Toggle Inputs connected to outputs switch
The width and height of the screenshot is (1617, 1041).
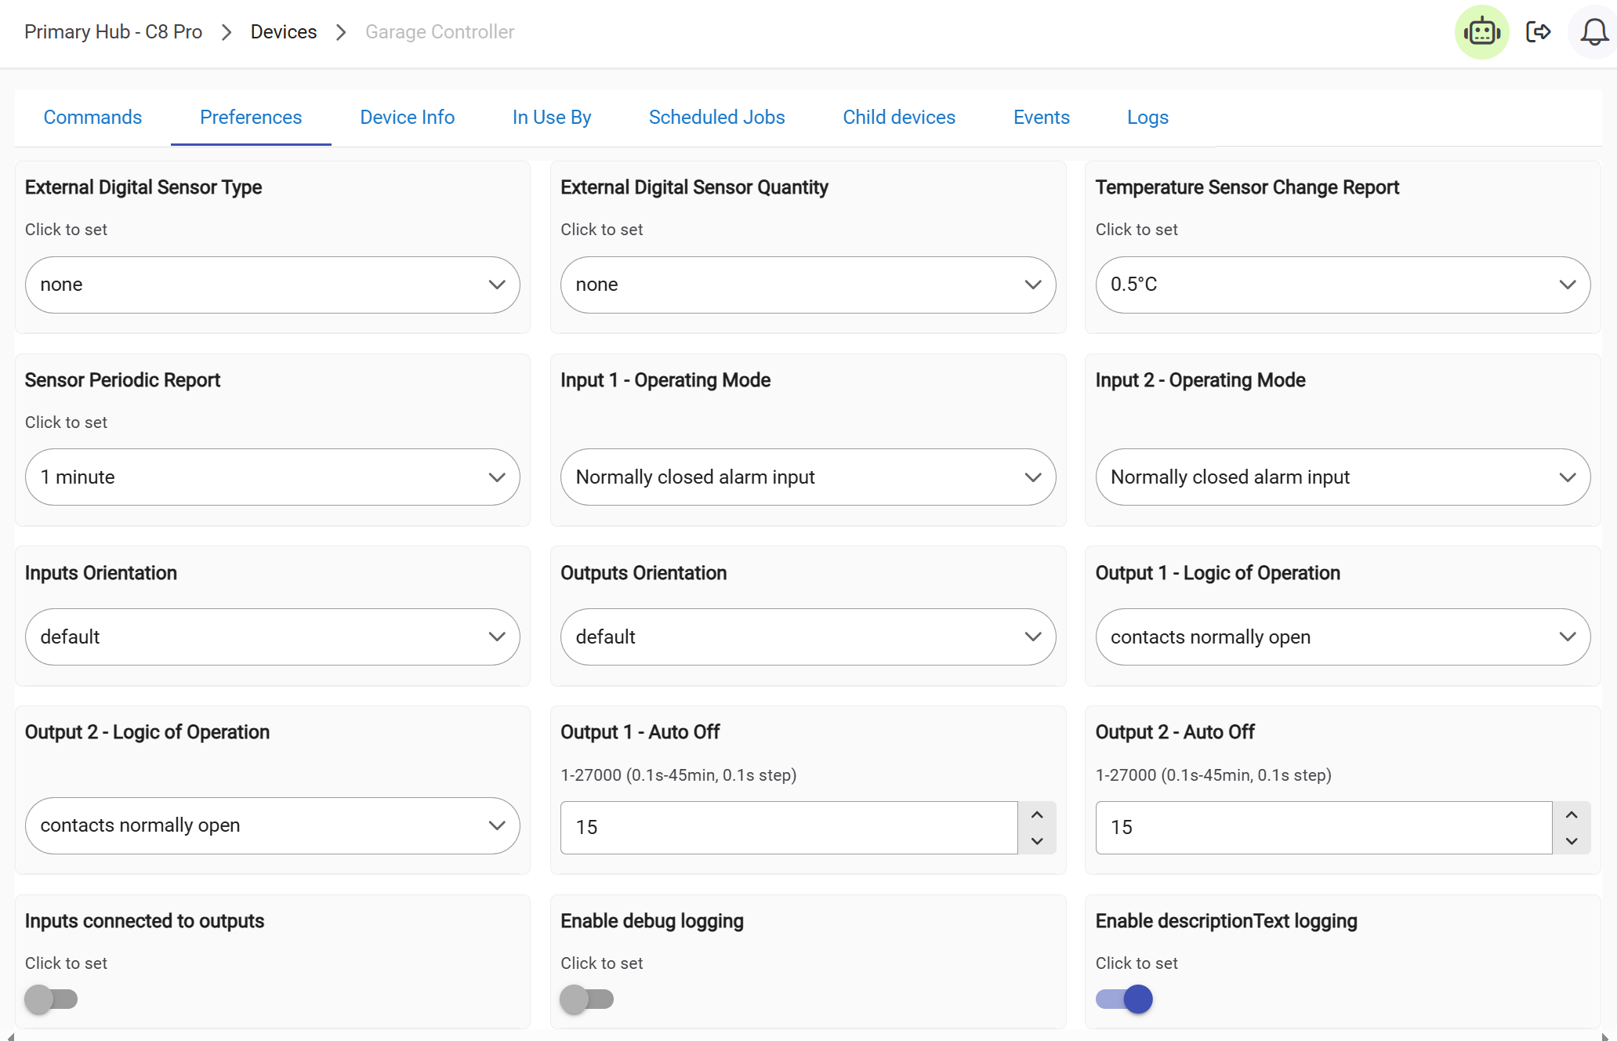pyautogui.click(x=51, y=999)
